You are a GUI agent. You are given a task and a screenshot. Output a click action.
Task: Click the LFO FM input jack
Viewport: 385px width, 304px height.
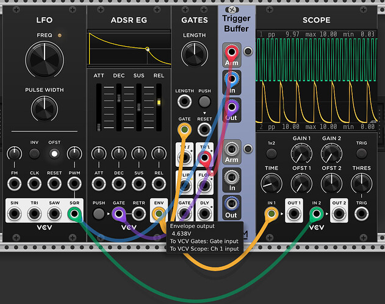point(14,183)
